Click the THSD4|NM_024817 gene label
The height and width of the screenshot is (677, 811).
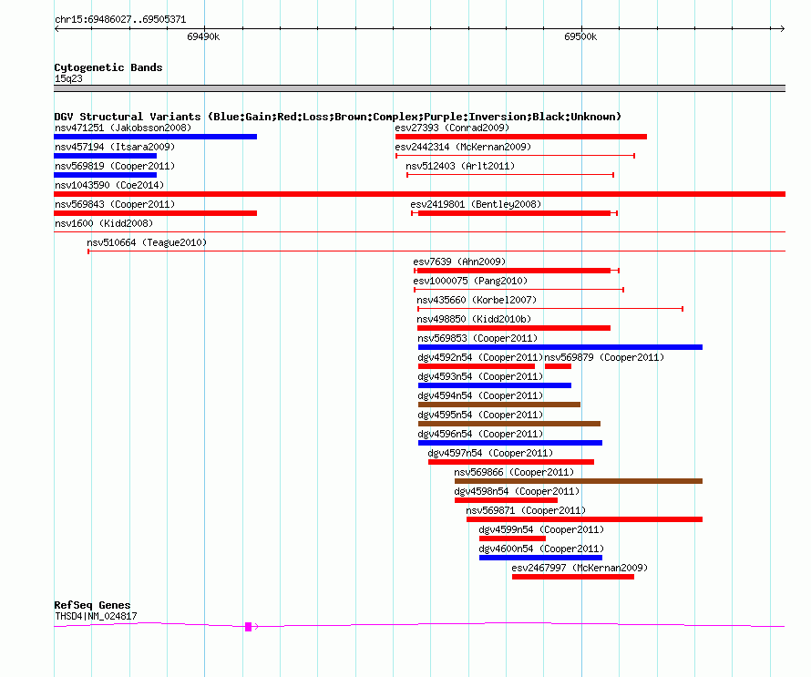pos(96,616)
